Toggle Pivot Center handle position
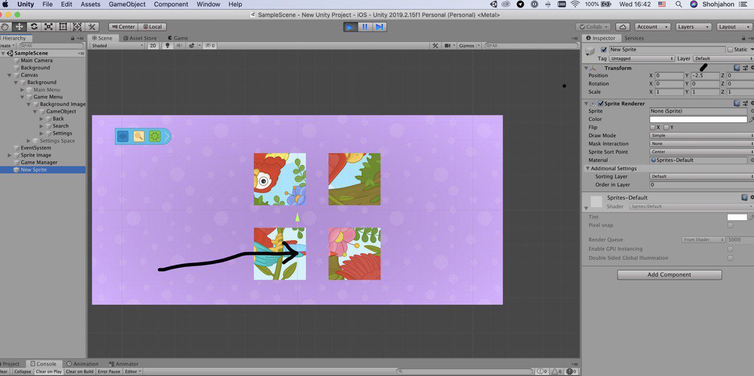 122,27
